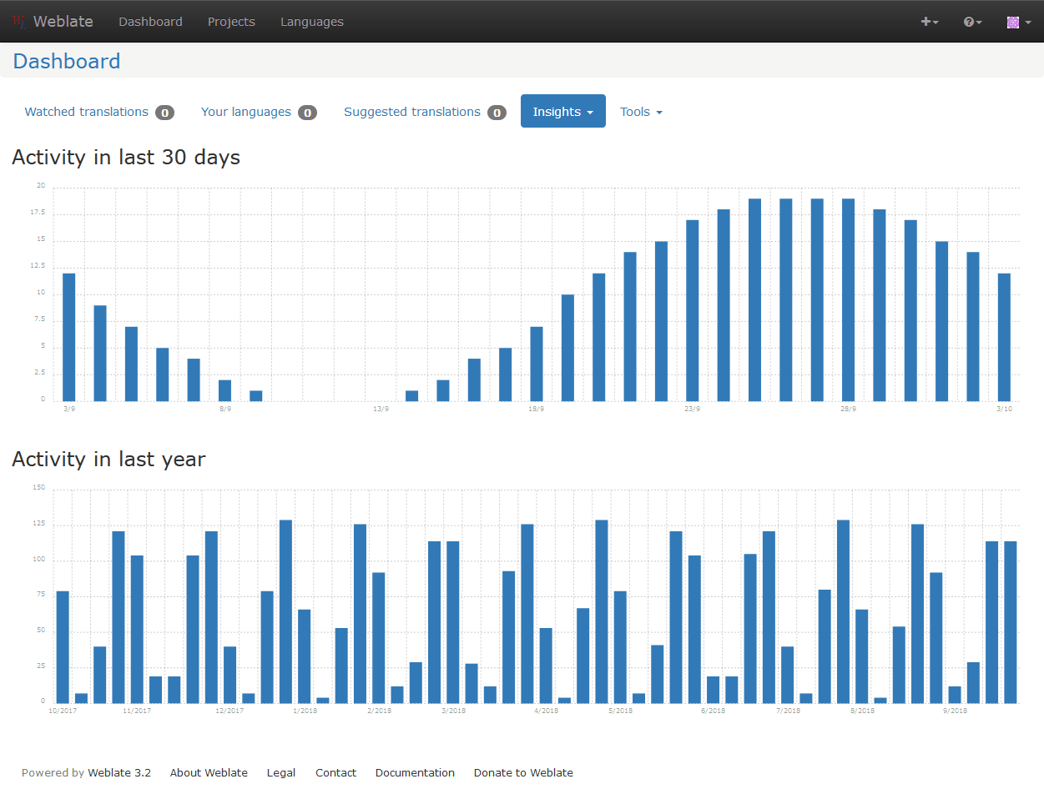Viewport: 1044px width, 789px height.
Task: Open the plus add-new menu
Action: [x=930, y=22]
